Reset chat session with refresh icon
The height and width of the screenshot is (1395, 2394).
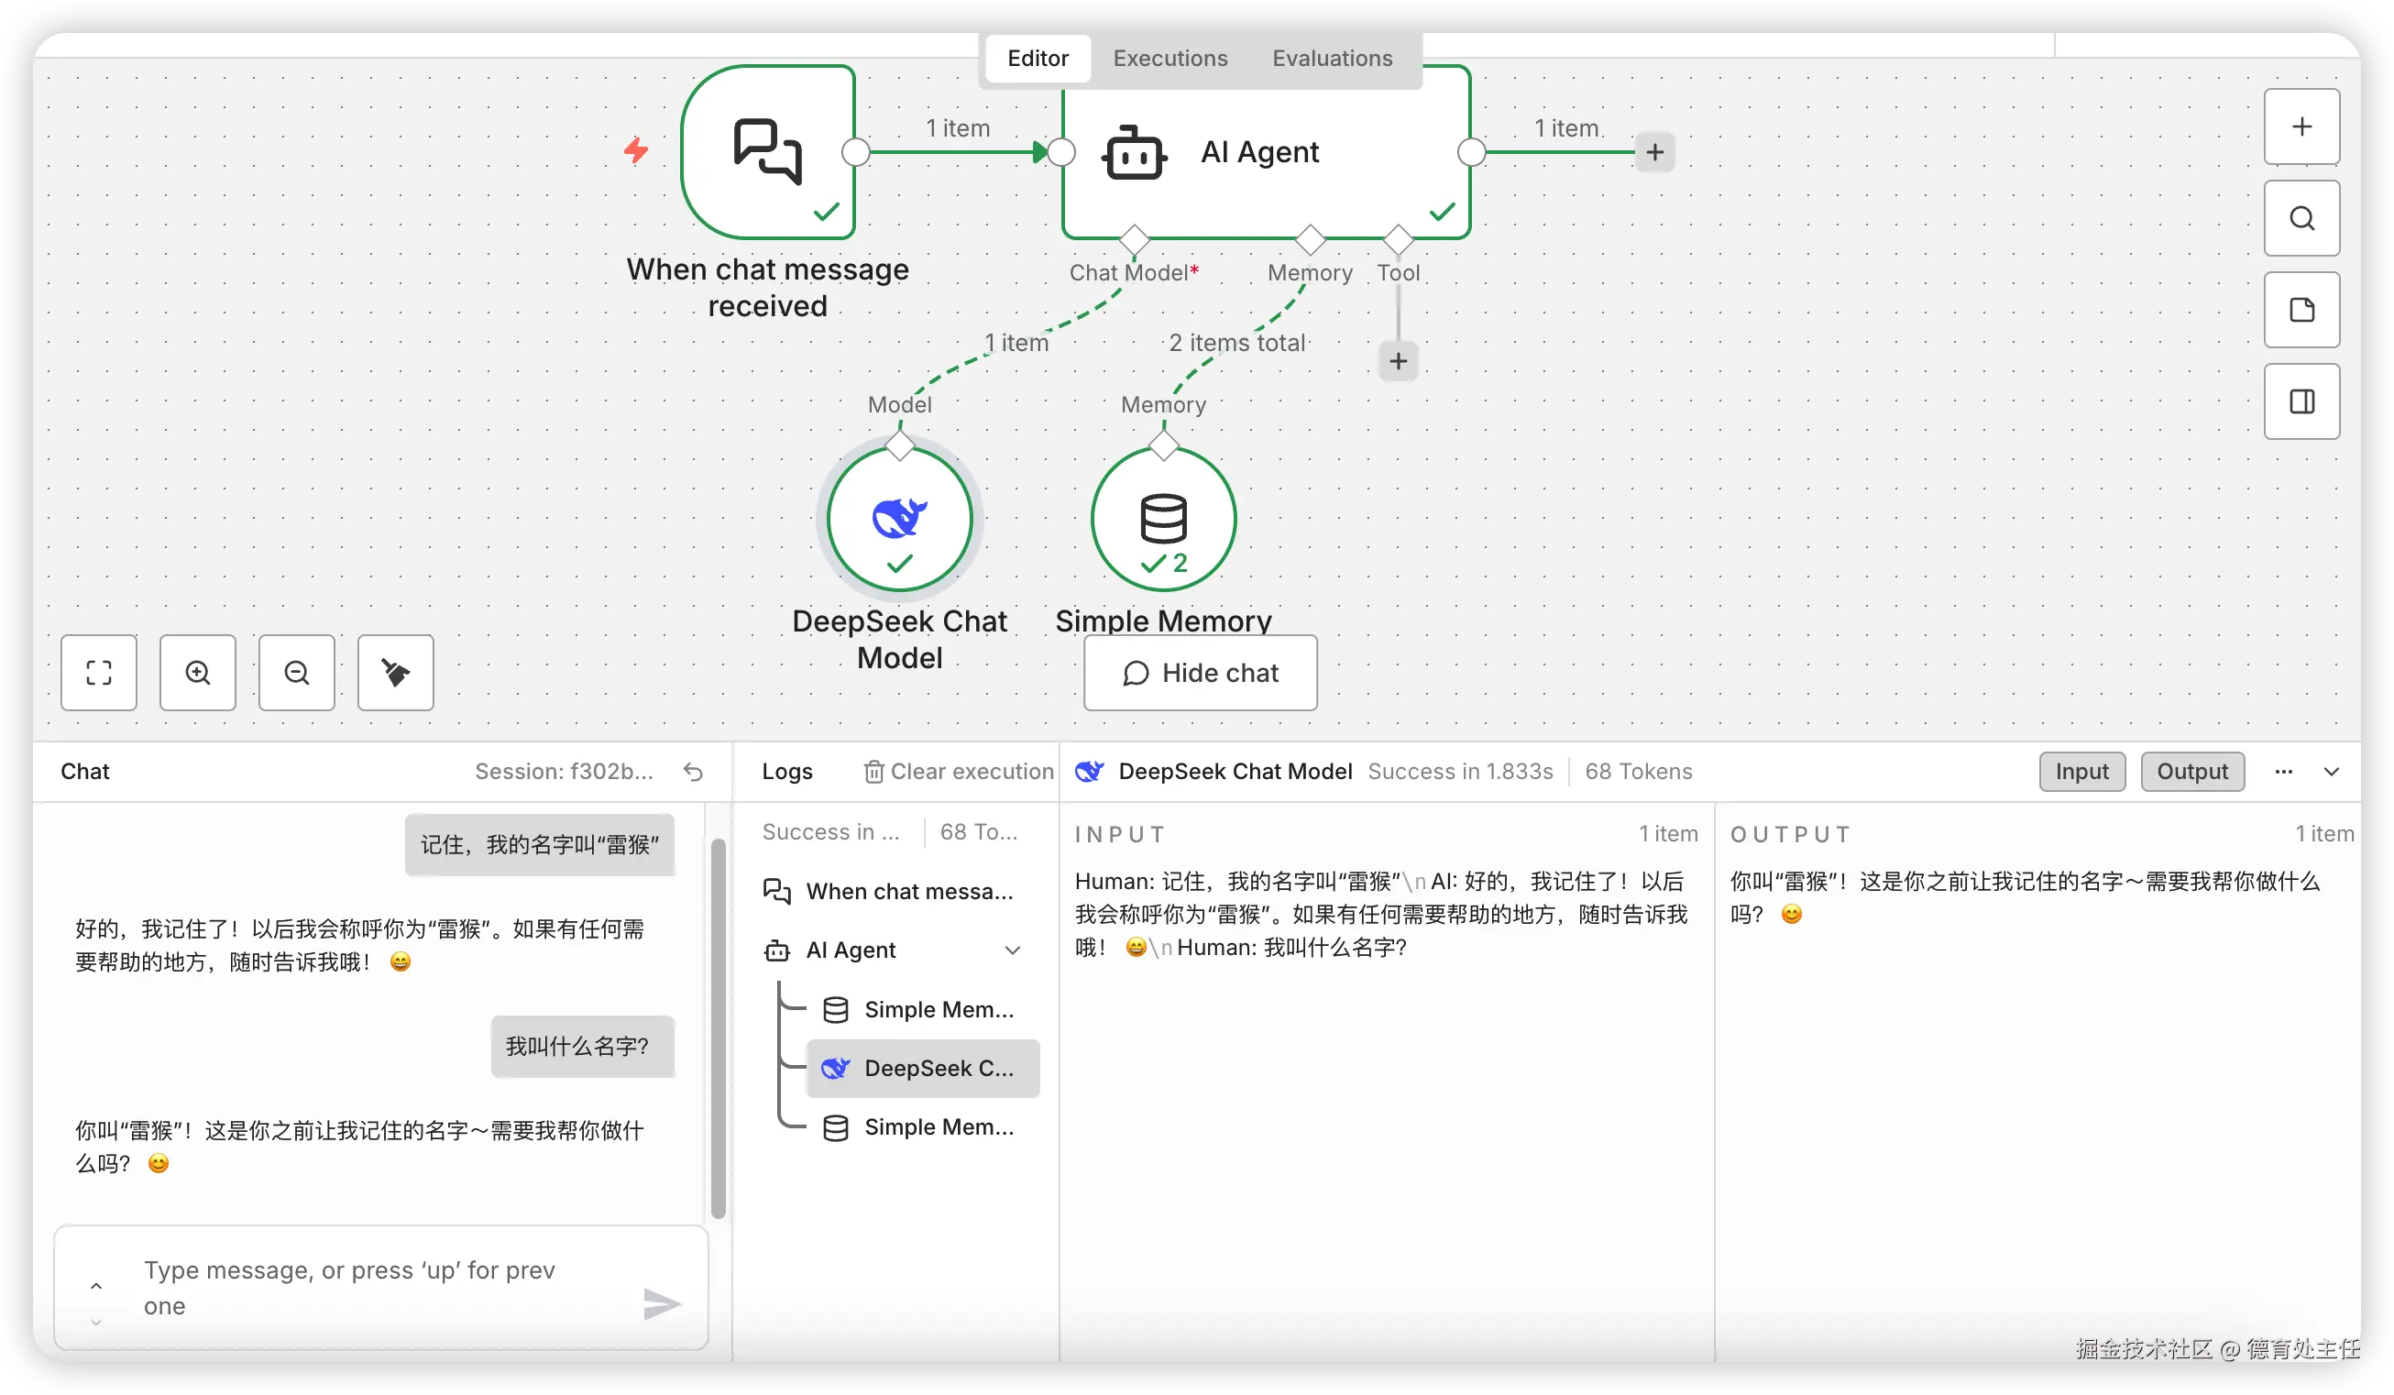click(694, 772)
